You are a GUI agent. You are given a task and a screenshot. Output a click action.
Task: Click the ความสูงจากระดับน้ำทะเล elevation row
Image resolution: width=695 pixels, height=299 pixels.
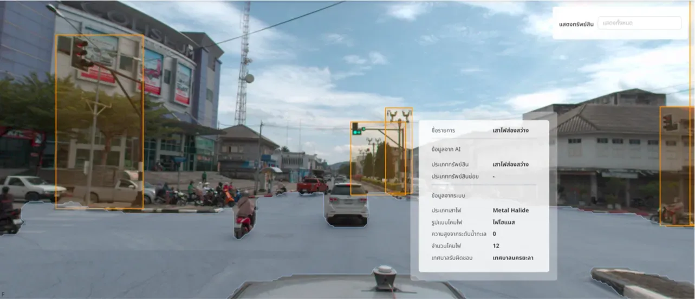[x=484, y=234]
